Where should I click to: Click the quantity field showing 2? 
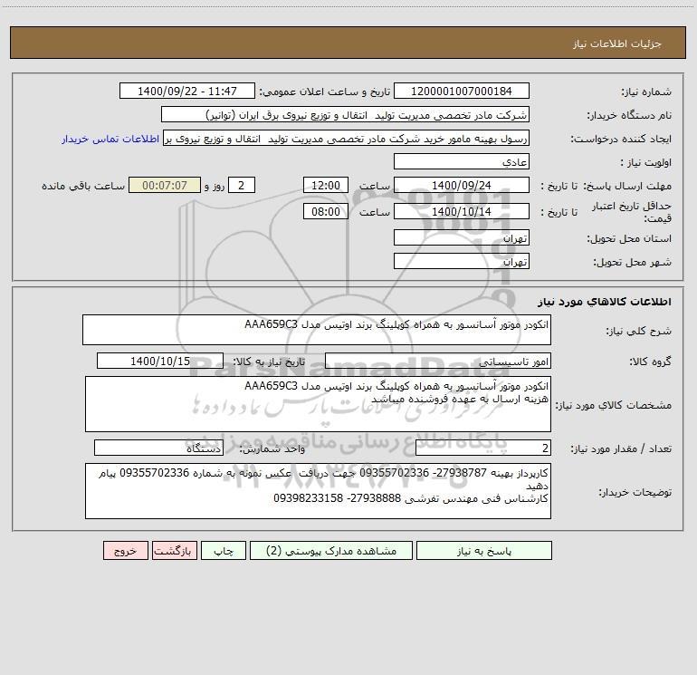click(483, 448)
